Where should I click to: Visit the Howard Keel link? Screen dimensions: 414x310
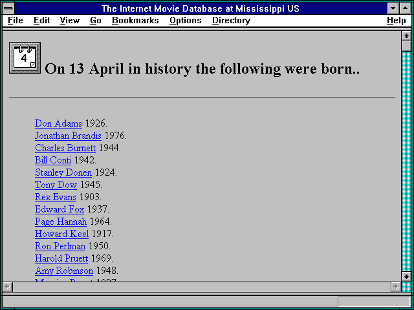click(62, 234)
